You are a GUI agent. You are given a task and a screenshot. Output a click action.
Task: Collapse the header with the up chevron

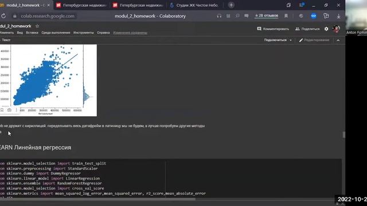pos(338,40)
